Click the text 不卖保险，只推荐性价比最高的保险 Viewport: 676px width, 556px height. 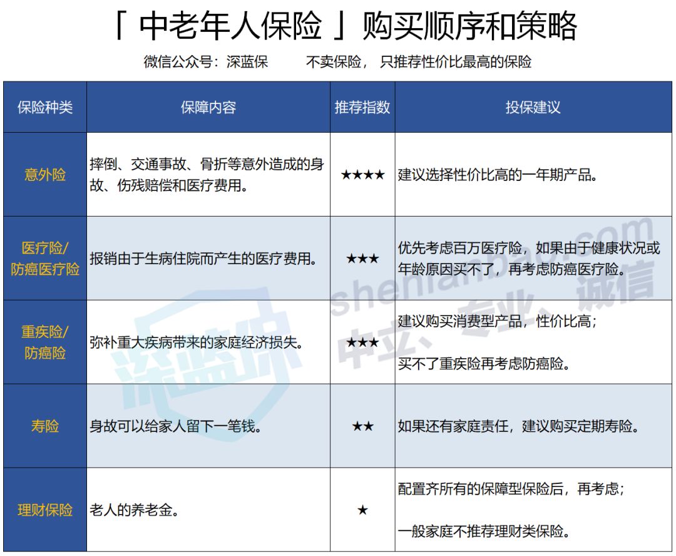(418, 62)
